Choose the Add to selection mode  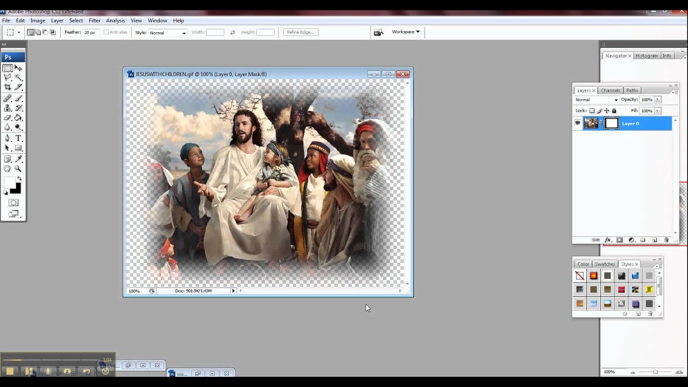[x=38, y=32]
